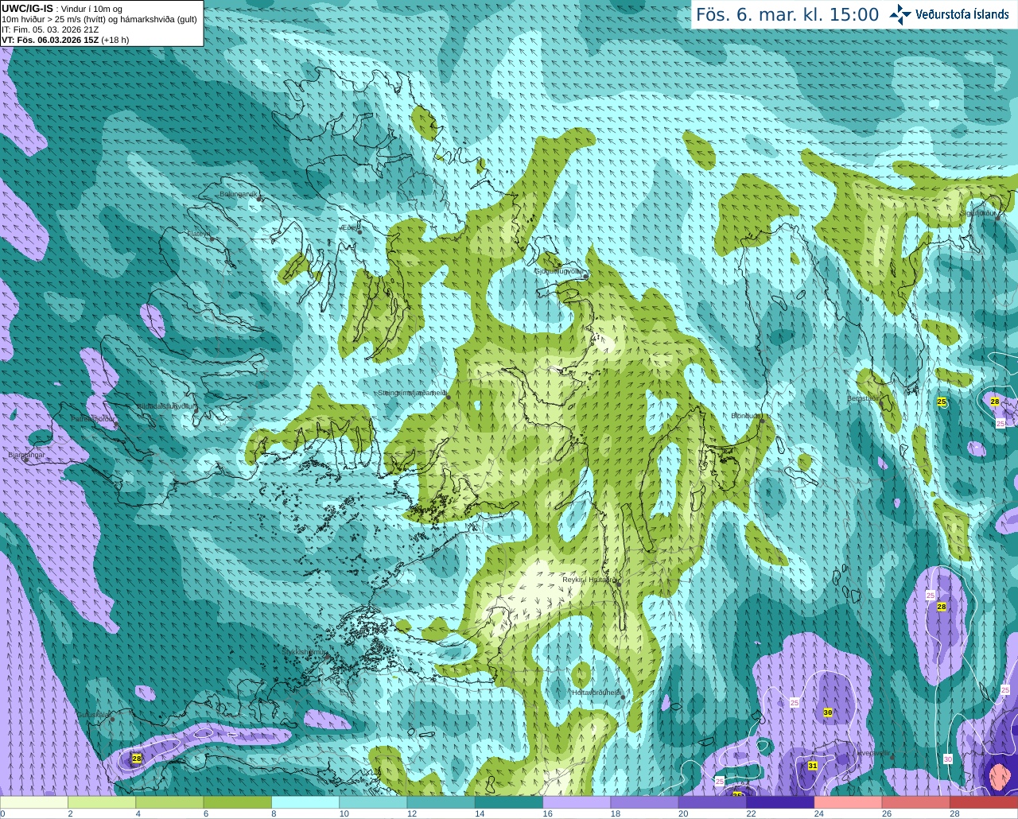Select the 16–18 m/s lavender legend swatch
Screen dimensions: 1018x819
577,802
